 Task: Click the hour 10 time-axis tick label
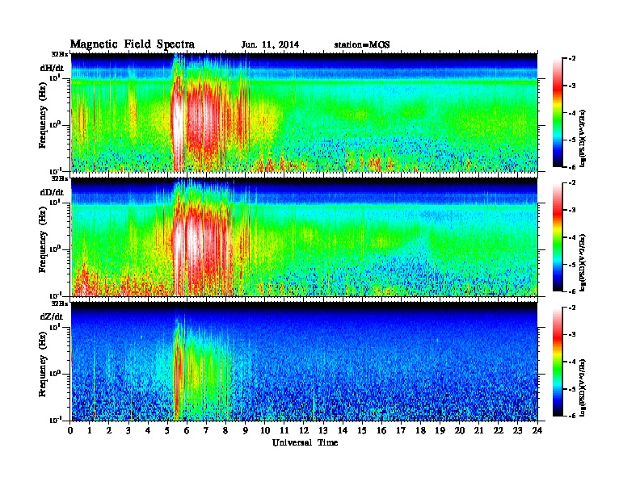point(265,430)
